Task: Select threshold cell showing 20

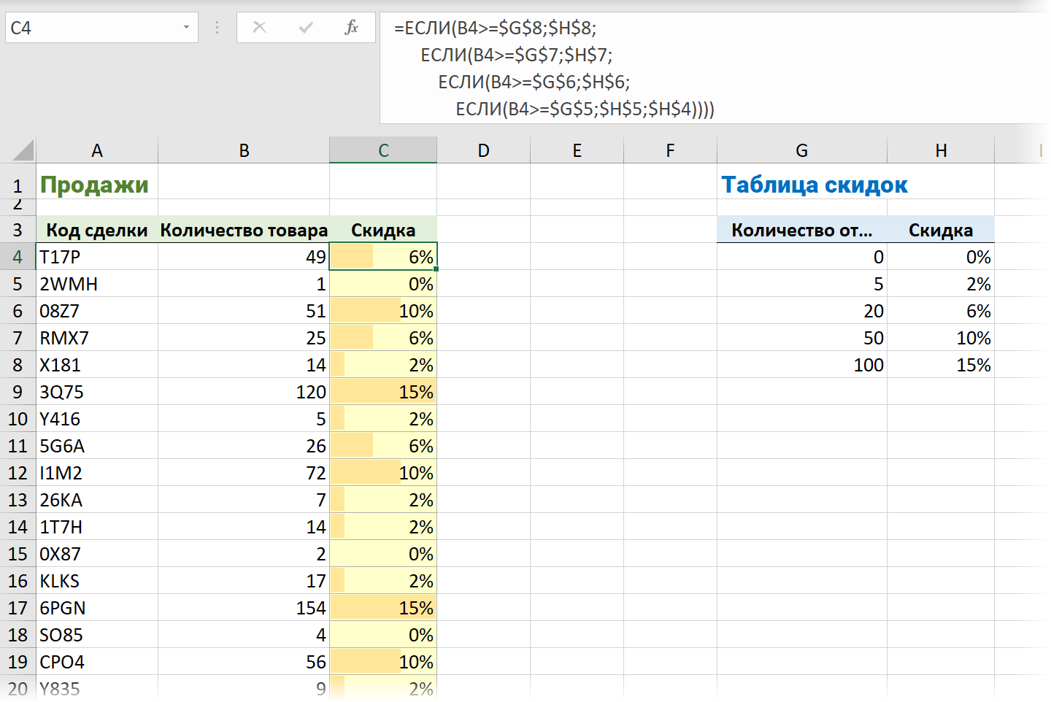Action: 802,311
